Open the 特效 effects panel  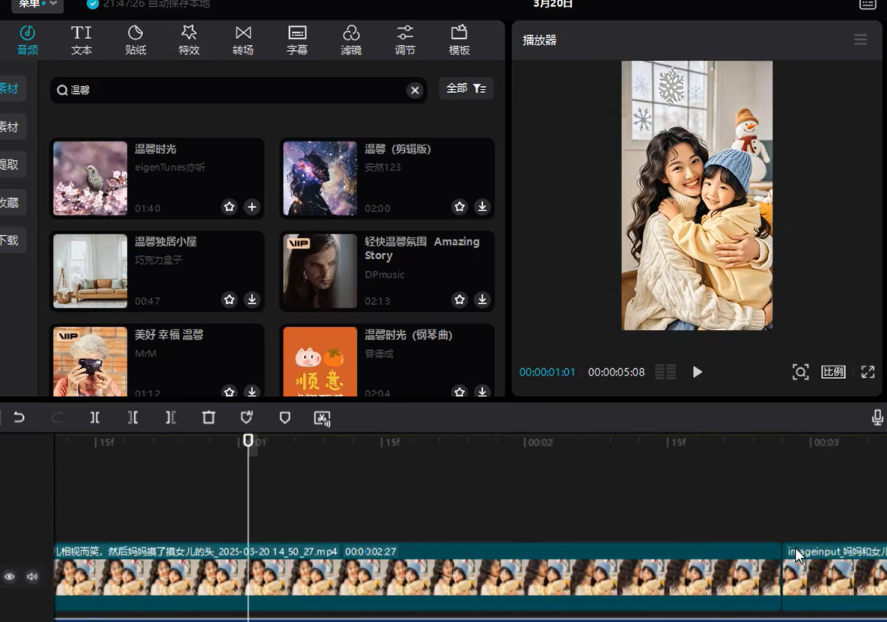(x=189, y=39)
